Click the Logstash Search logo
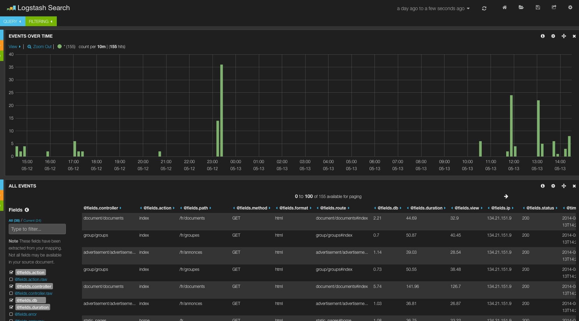579x321 pixels. [38, 8]
